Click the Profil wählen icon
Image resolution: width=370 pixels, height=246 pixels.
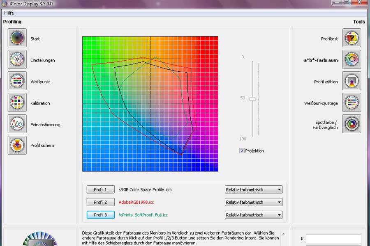click(351, 81)
